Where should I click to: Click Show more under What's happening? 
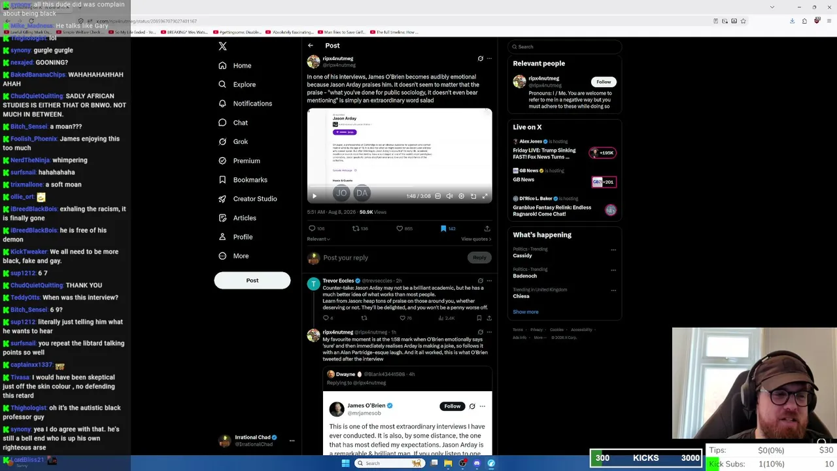[526, 312]
